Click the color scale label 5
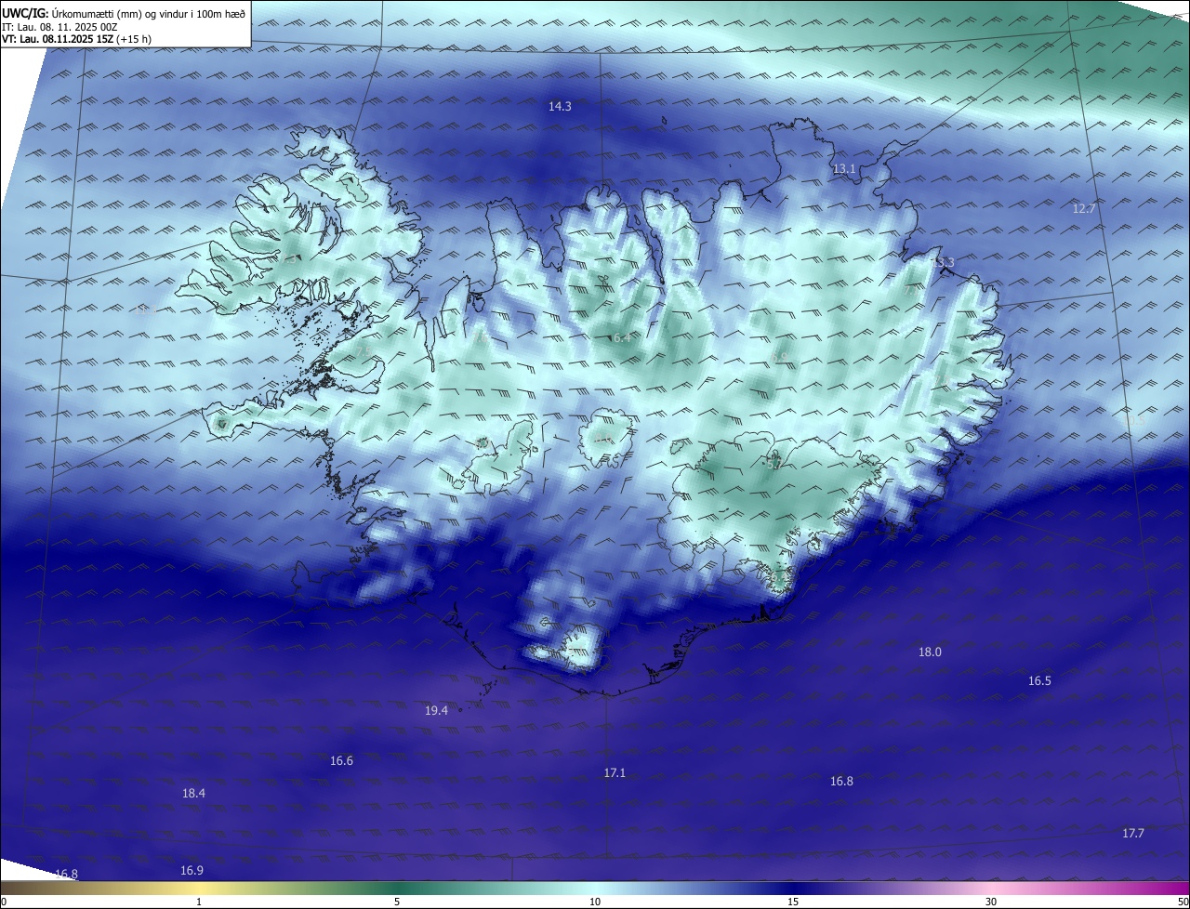The width and height of the screenshot is (1190, 909). point(397,902)
